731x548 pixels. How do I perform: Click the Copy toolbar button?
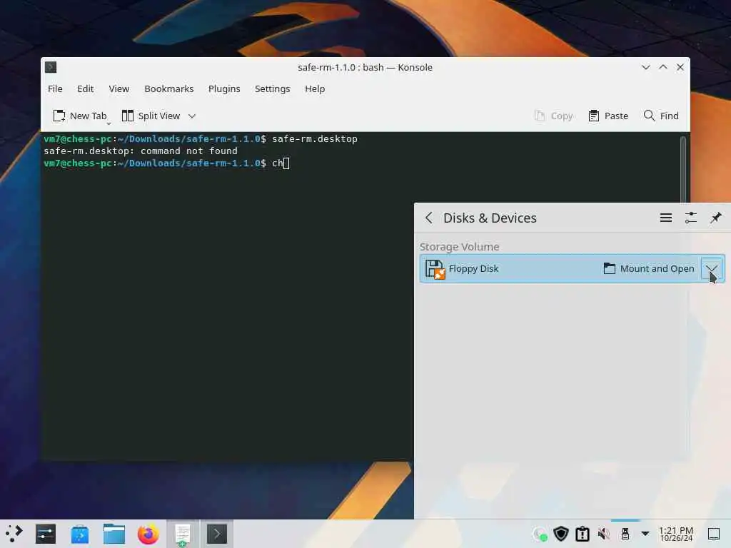click(553, 116)
